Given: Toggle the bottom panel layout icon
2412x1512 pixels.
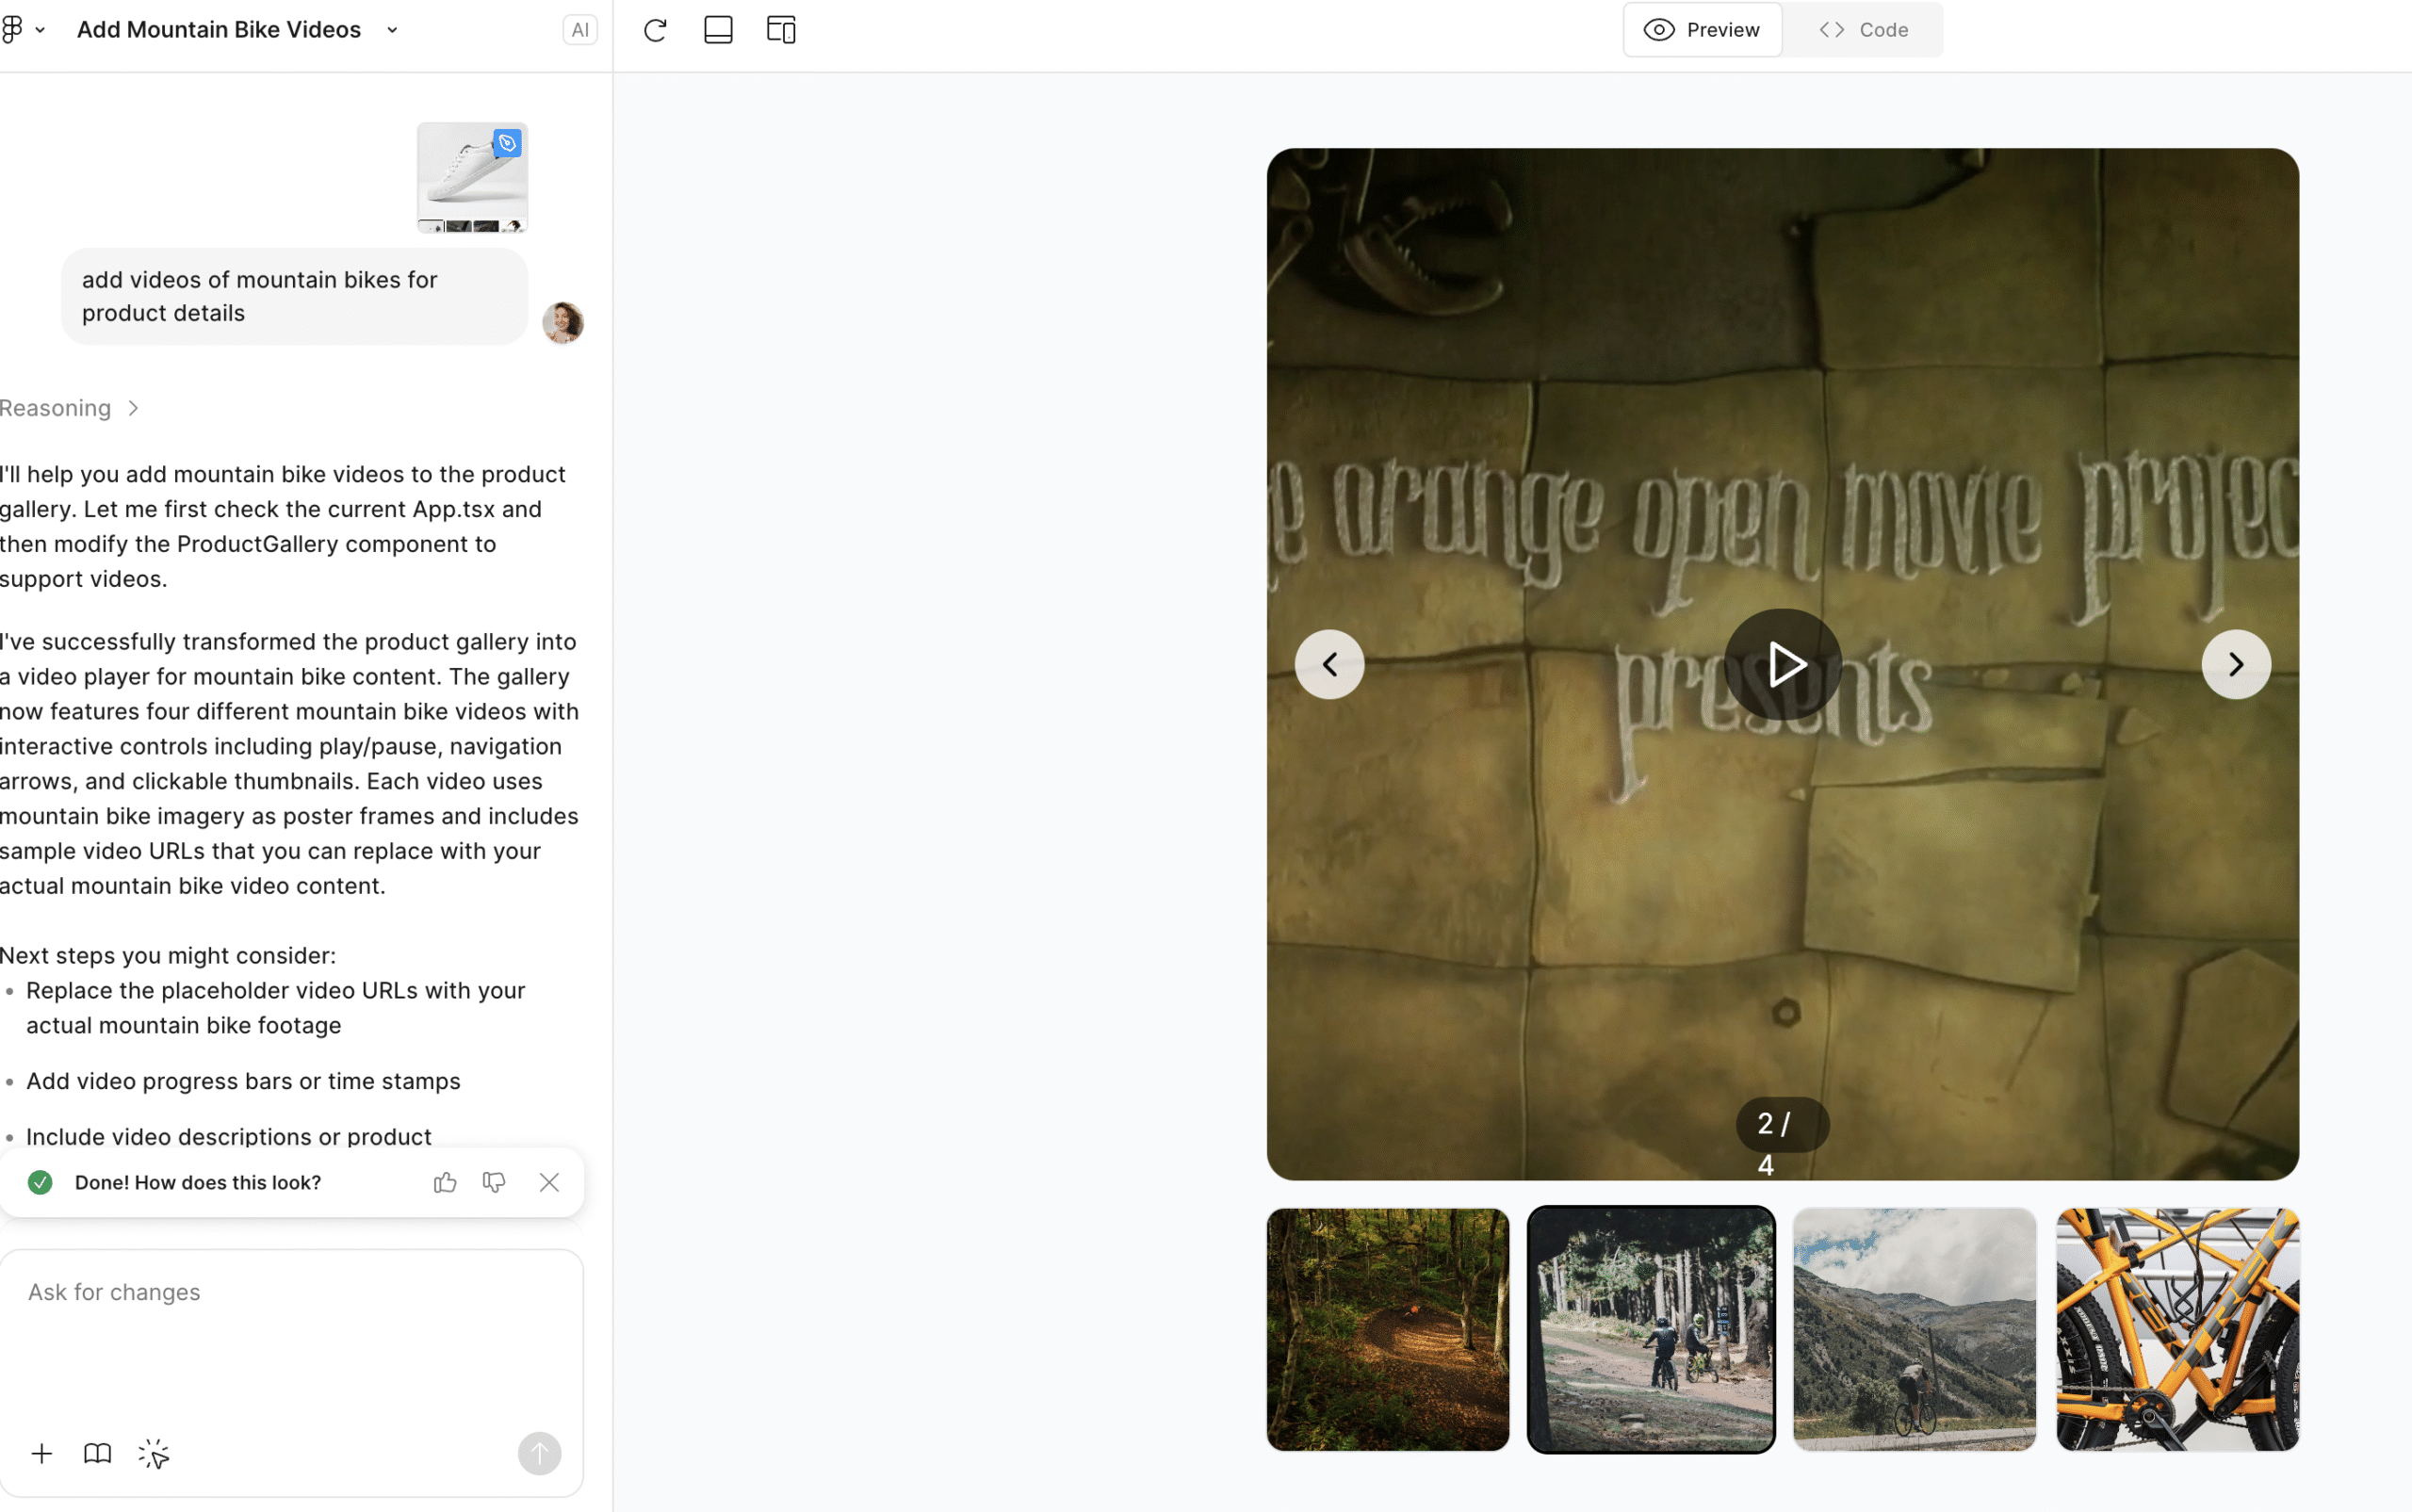Looking at the screenshot, I should point(718,30).
